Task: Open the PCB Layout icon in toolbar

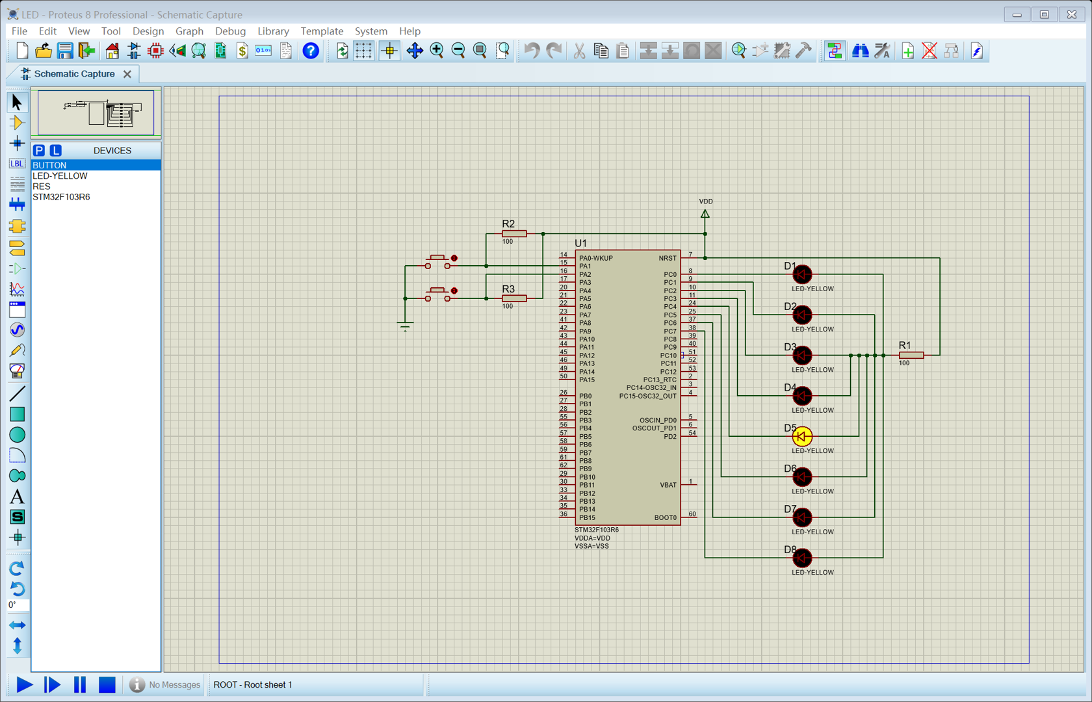Action: pos(155,51)
